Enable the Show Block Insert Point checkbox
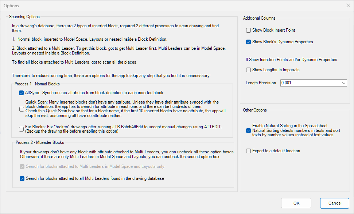 [x=248, y=31]
